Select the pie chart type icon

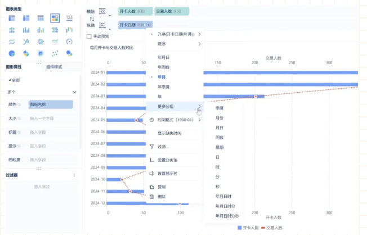point(12,53)
